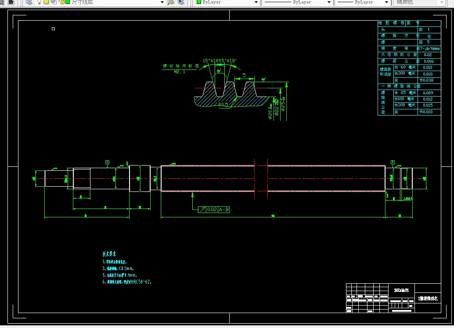This screenshot has width=454, height=328.
Task: Select the 长 60 毫米 table cell
Action: pyautogui.click(x=405, y=67)
